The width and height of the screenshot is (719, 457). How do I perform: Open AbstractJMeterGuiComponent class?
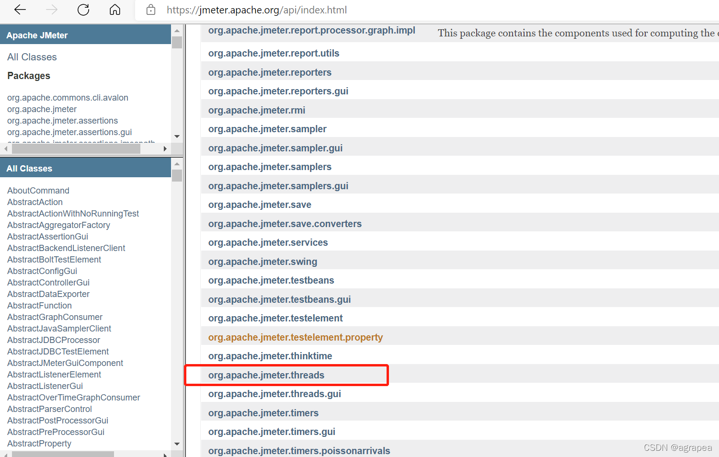tap(65, 363)
